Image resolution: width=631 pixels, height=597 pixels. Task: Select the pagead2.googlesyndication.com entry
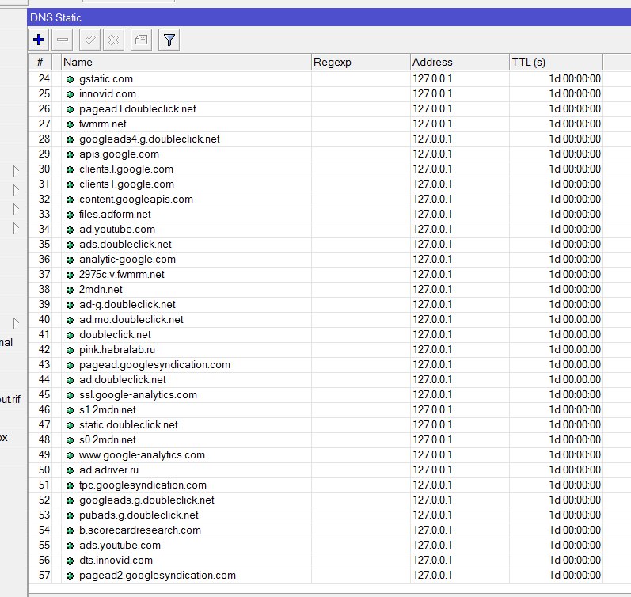point(158,576)
